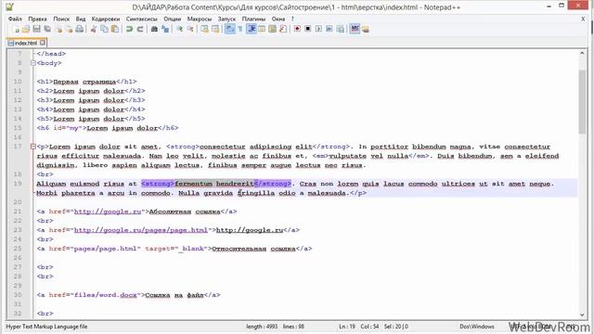Save the current file via toolbar
This screenshot has width=594, height=334.
37,29
